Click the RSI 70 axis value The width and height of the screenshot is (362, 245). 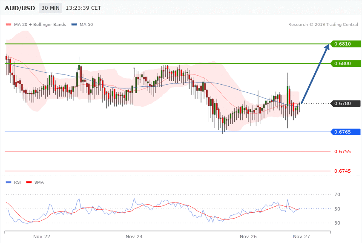[337, 194]
